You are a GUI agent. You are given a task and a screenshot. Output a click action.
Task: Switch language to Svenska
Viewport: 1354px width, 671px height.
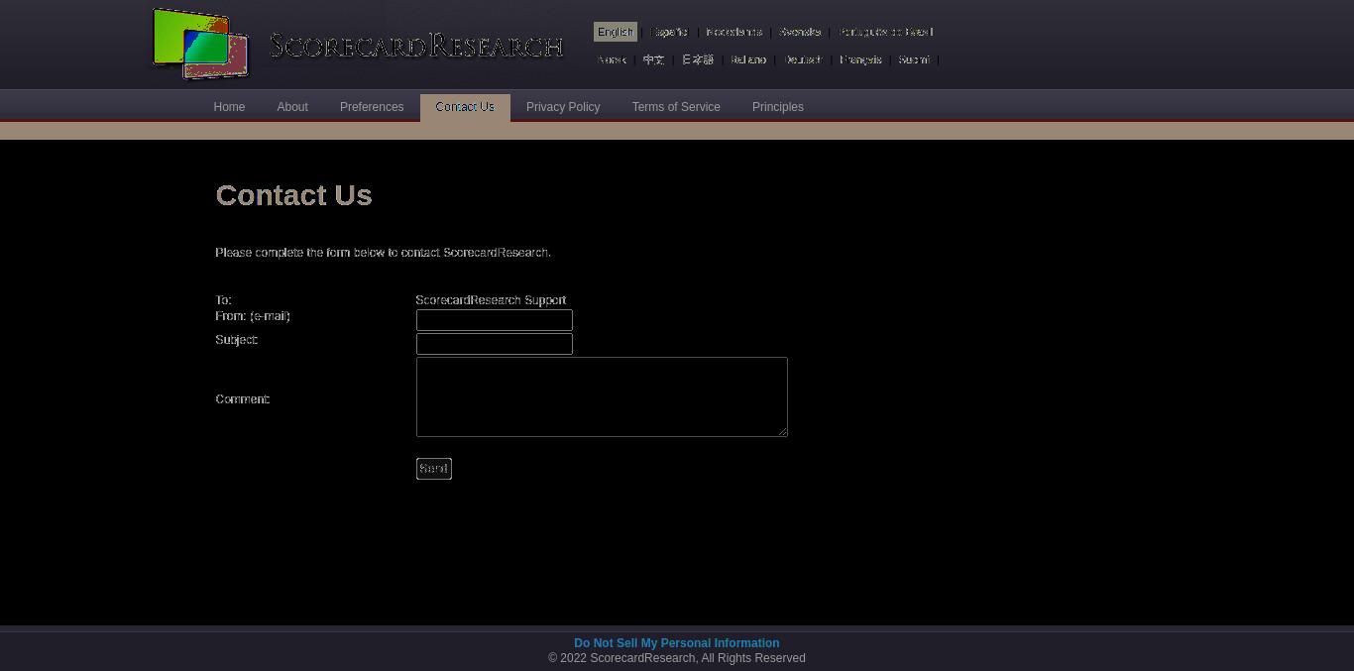pos(800,32)
